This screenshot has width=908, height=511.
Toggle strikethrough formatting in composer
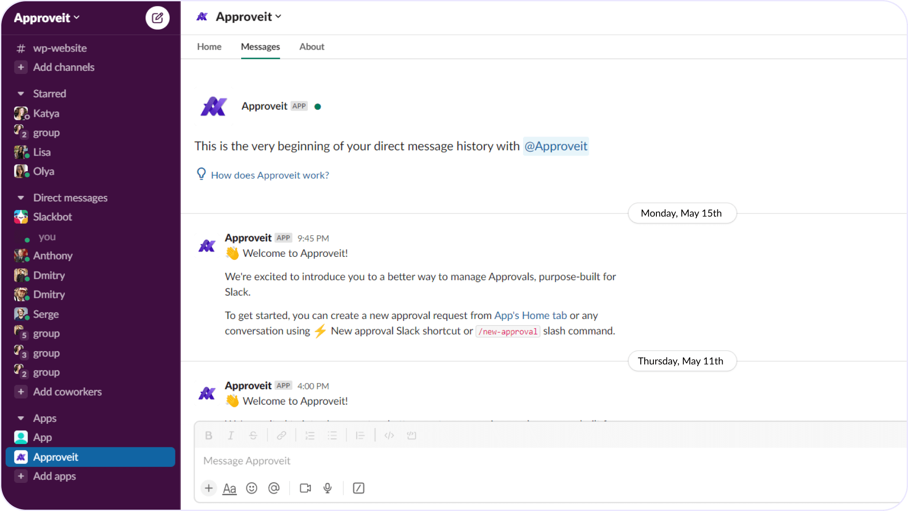click(253, 435)
